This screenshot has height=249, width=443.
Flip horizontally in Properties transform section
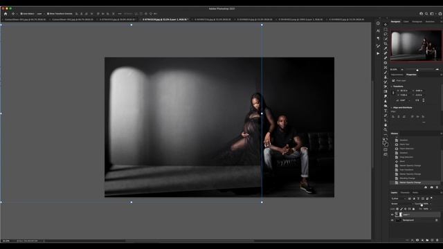[417, 100]
